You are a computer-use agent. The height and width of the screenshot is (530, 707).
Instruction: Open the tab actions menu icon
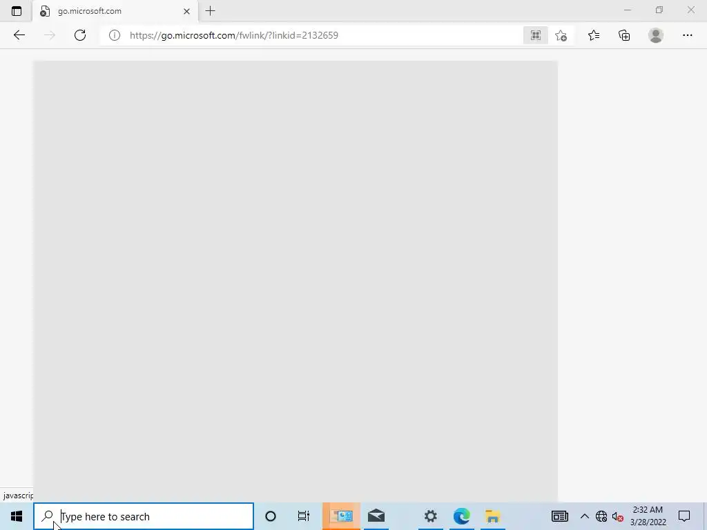click(x=17, y=11)
